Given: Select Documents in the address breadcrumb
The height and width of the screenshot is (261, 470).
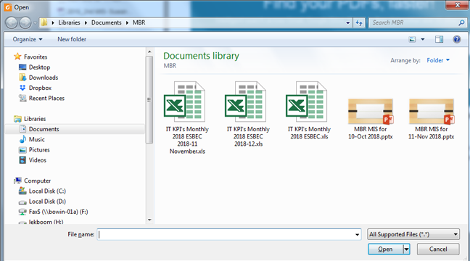Looking at the screenshot, I should pos(107,22).
